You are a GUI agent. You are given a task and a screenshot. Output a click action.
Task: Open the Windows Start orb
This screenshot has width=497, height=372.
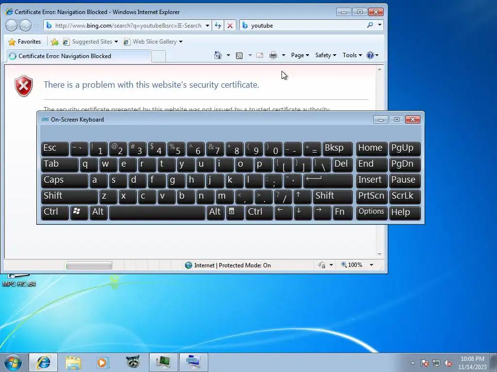click(x=13, y=362)
